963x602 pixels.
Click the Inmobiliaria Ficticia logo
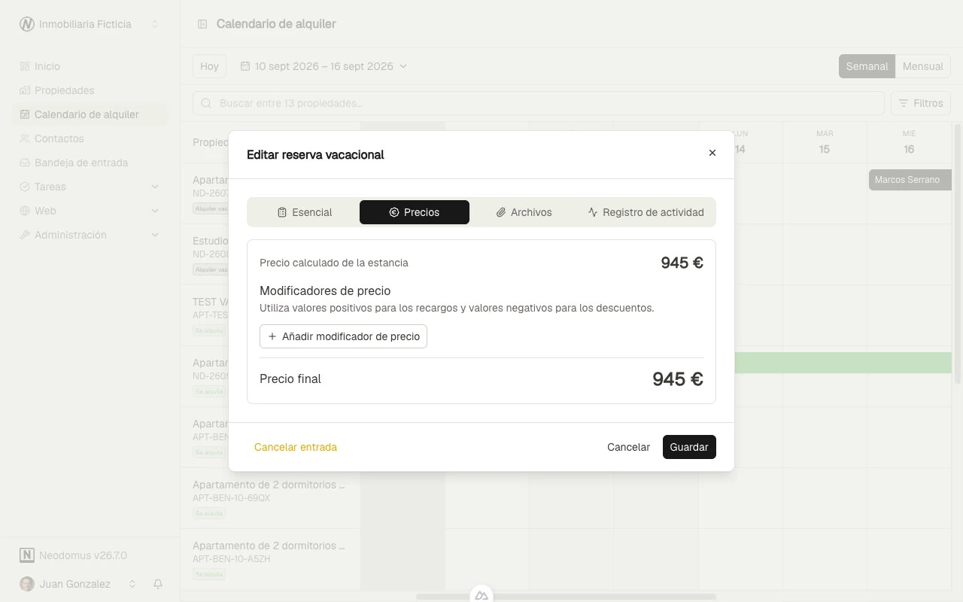(27, 24)
